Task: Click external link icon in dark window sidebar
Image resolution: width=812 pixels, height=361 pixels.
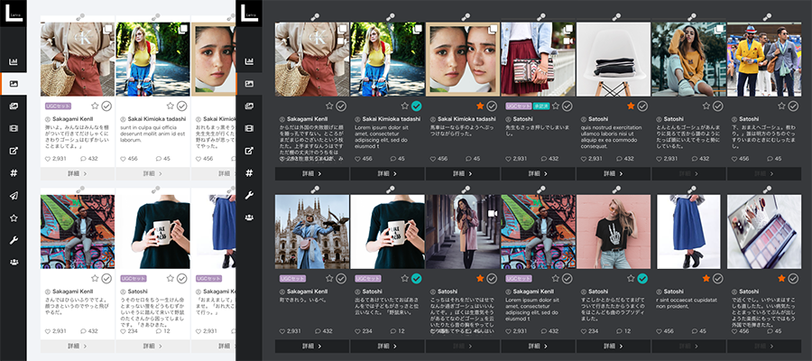Action: [249, 152]
